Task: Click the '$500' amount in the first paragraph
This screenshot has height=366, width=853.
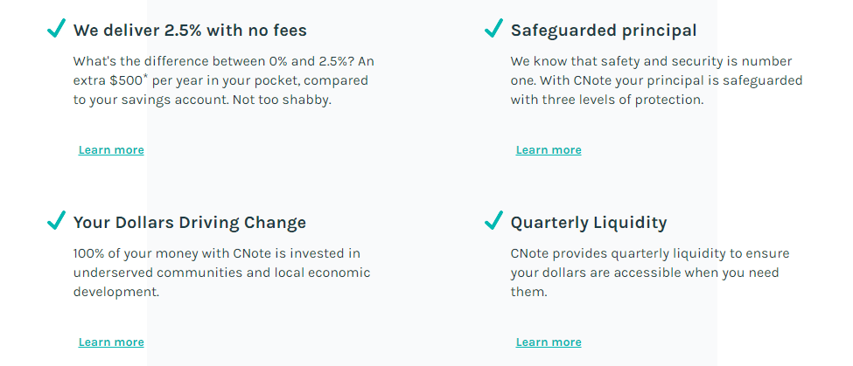Action: coord(126,81)
